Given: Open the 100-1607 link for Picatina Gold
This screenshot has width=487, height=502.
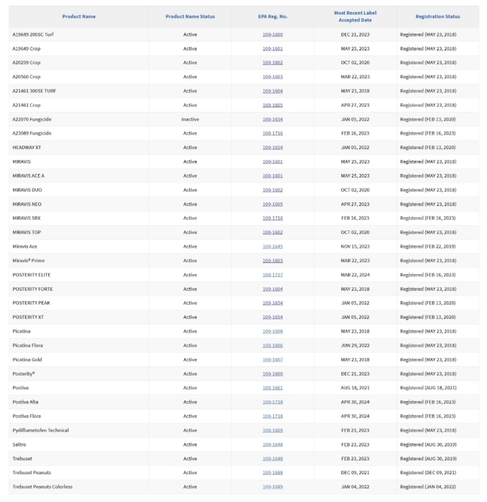Looking at the screenshot, I should (x=273, y=360).
